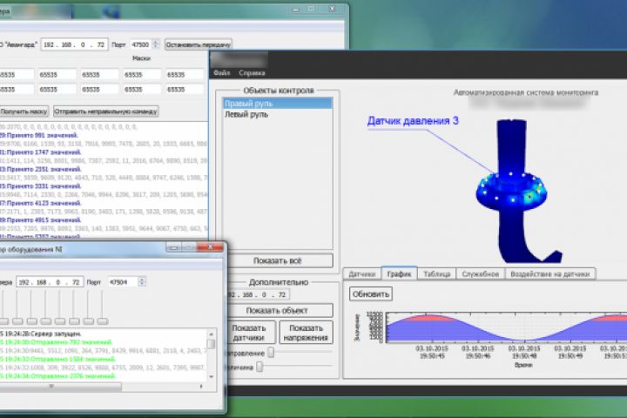
Task: Click the Величина slider handle
Action: (260, 367)
